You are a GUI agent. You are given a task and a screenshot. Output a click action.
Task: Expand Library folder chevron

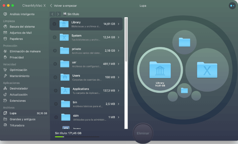pos(119,24)
